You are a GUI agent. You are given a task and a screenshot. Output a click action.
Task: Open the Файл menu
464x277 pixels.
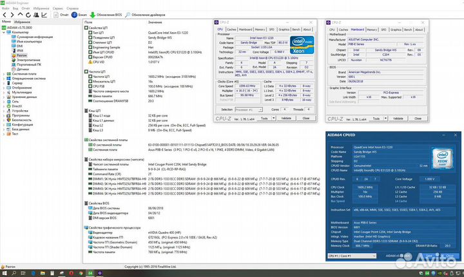5,8
